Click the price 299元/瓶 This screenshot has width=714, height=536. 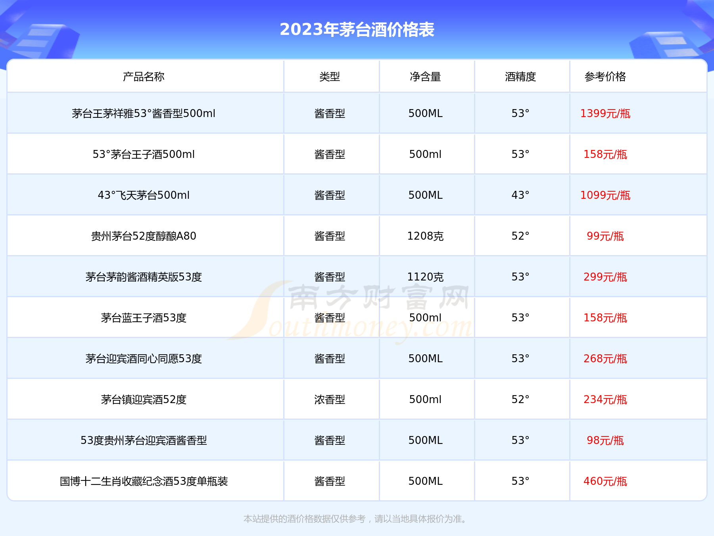click(605, 277)
